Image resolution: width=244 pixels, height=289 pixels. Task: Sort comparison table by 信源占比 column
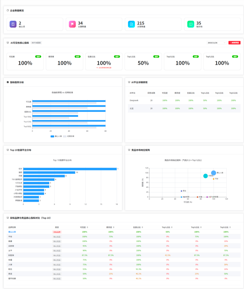(x=142, y=227)
